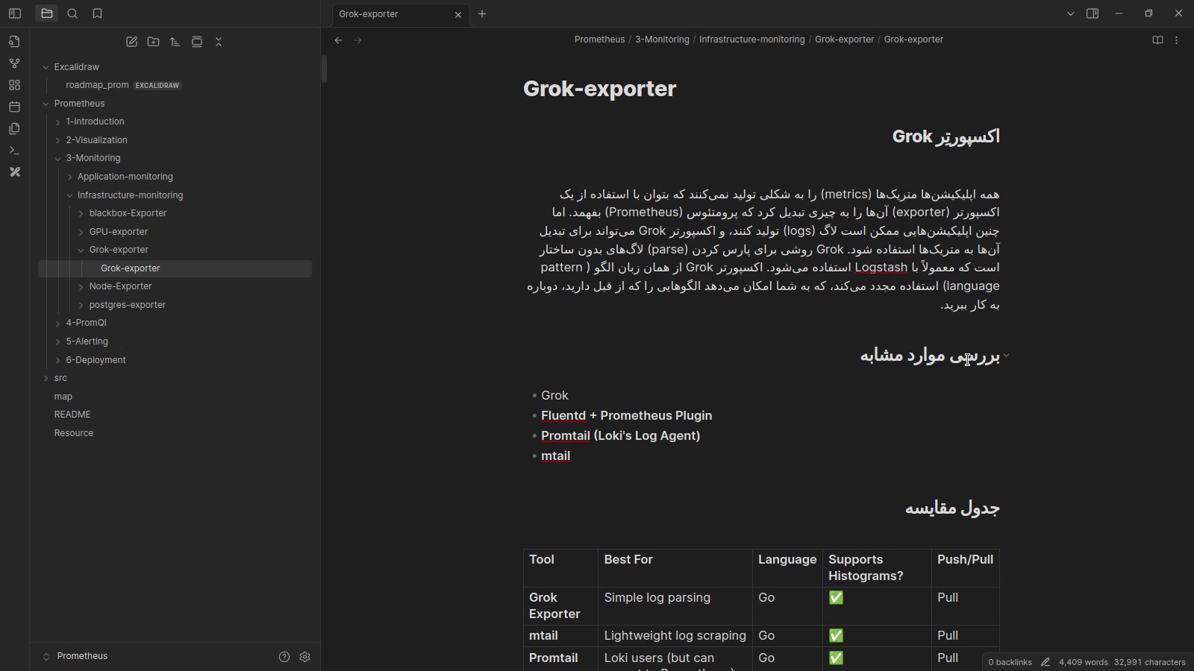The height and width of the screenshot is (671, 1194).
Task: Expand the 1-introduction folder
Action: 58,122
